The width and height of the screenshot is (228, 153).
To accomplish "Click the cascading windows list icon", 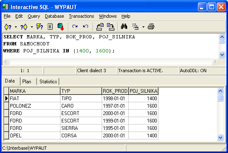I will coord(135,27).
